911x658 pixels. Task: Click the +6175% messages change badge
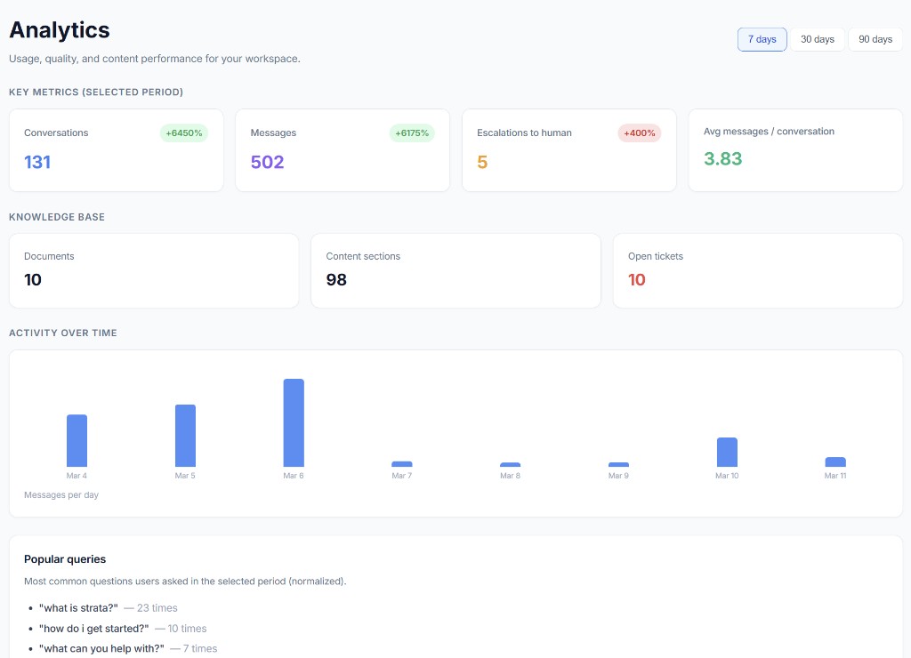click(411, 133)
